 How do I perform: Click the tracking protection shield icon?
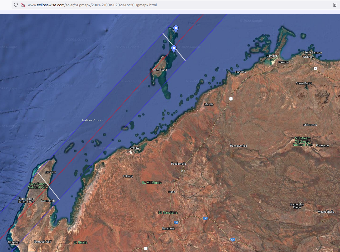point(16,5)
